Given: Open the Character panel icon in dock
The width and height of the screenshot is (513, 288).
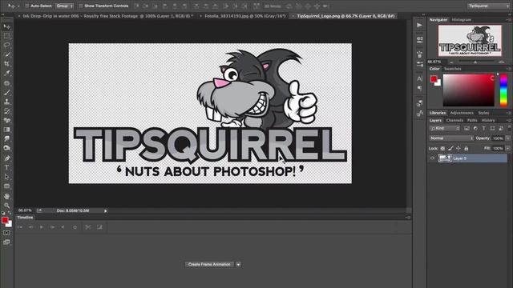Looking at the screenshot, I should (x=420, y=78).
